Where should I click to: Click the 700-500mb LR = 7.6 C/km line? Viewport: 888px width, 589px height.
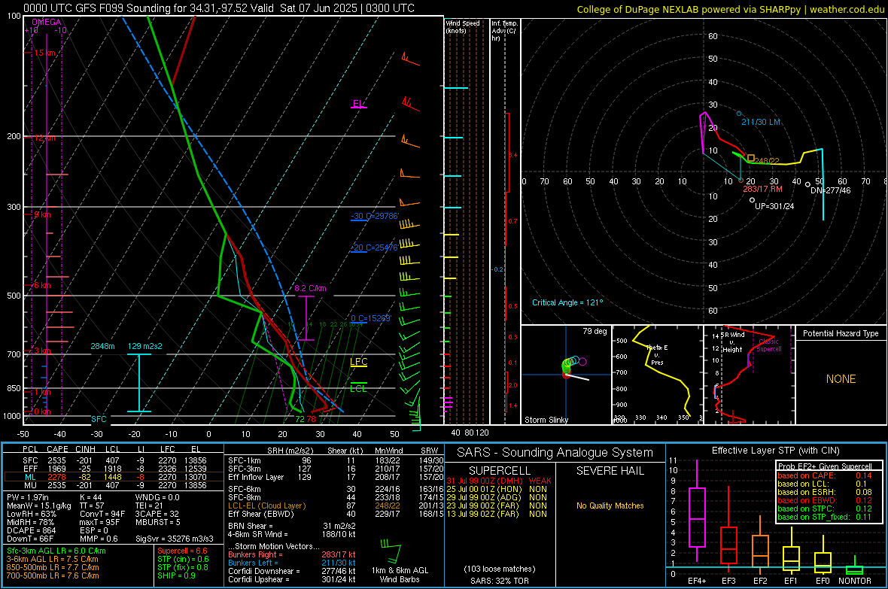tap(53, 575)
